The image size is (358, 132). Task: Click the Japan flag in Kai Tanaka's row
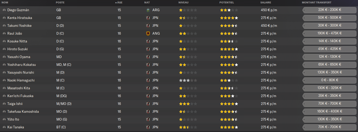[x=148, y=127]
